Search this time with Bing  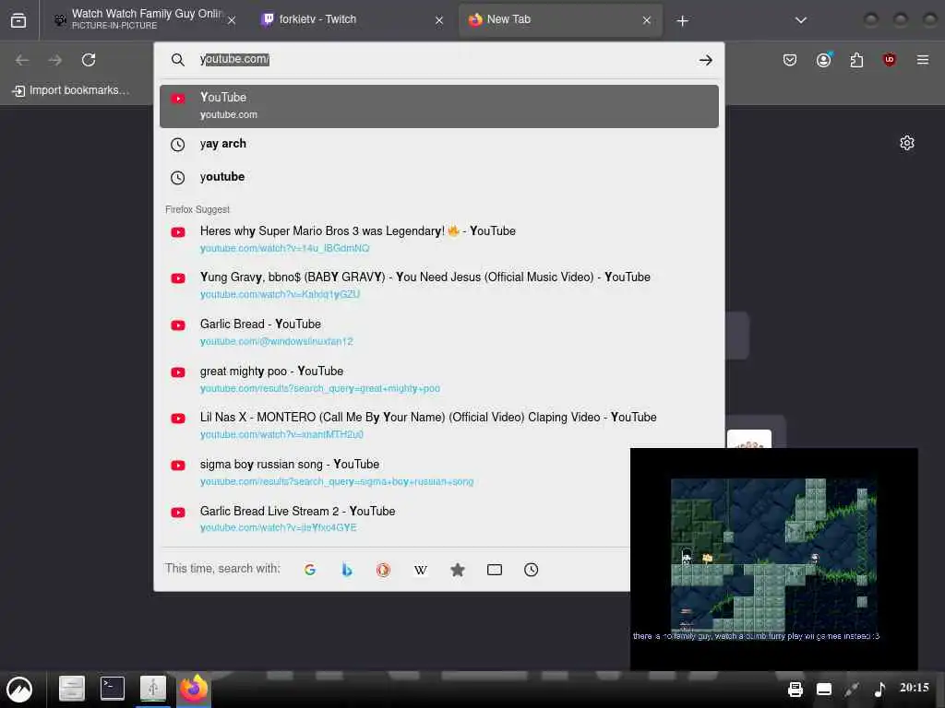pyautogui.click(x=347, y=570)
